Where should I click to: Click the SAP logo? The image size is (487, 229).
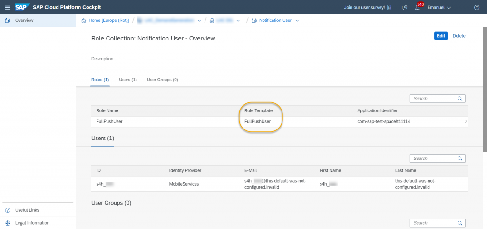click(x=22, y=7)
